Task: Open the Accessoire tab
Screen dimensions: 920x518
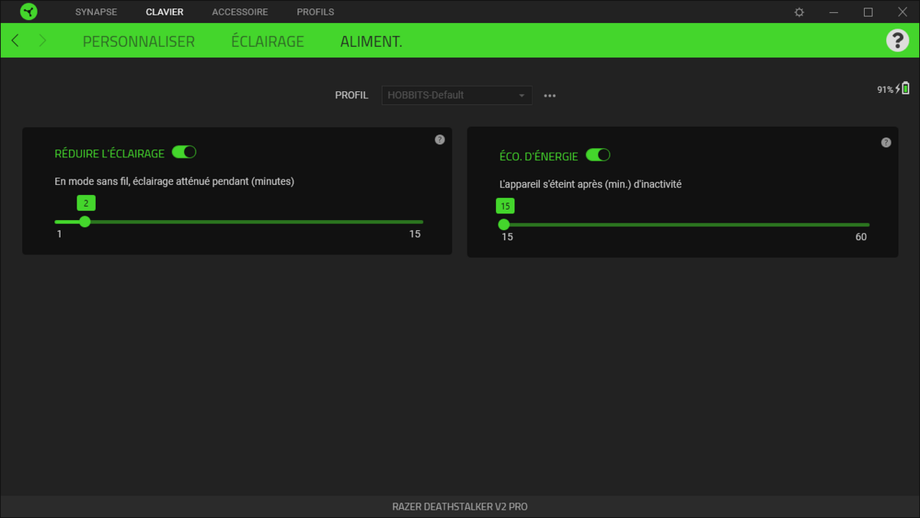Action: [x=240, y=12]
